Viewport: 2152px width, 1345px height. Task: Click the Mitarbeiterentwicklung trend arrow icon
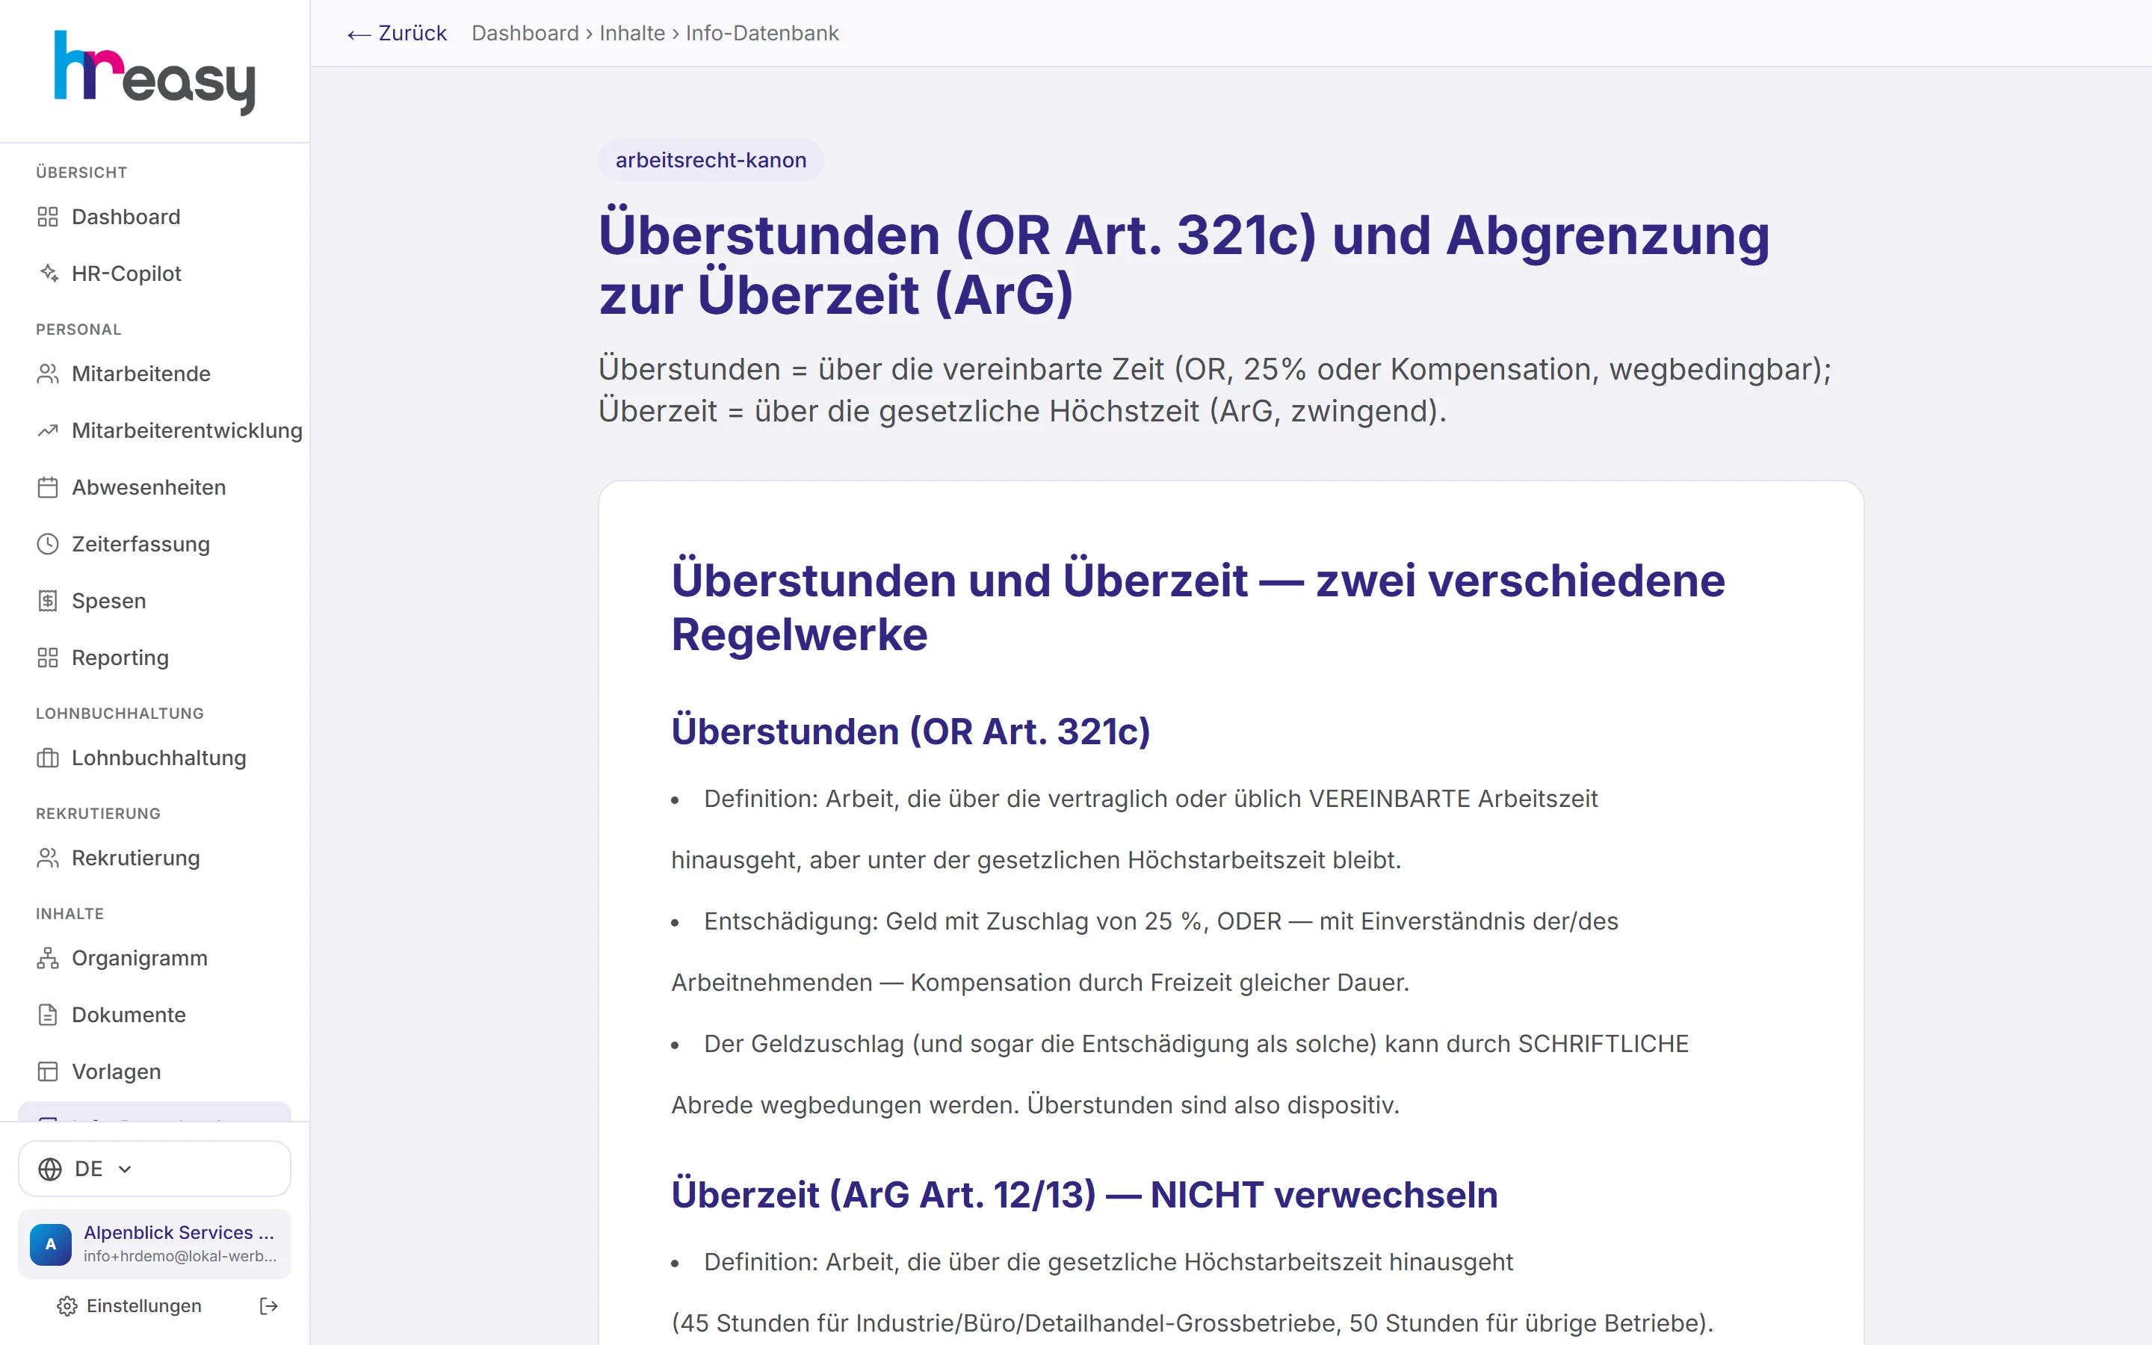point(48,430)
